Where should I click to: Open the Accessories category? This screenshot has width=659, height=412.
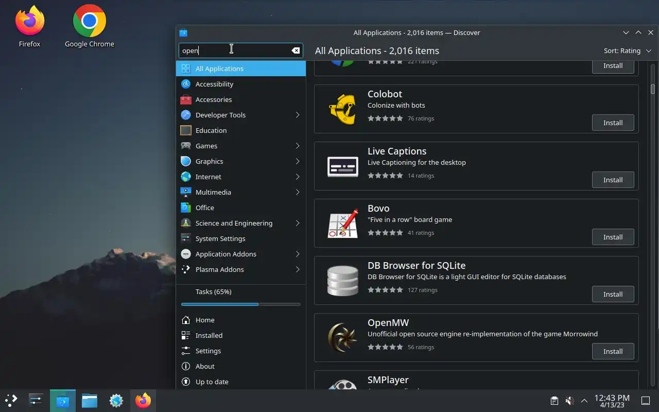point(241,99)
